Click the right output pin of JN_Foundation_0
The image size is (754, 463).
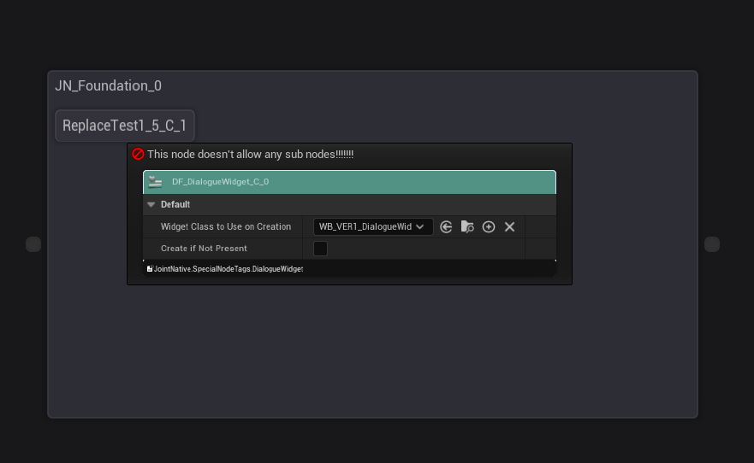712,244
